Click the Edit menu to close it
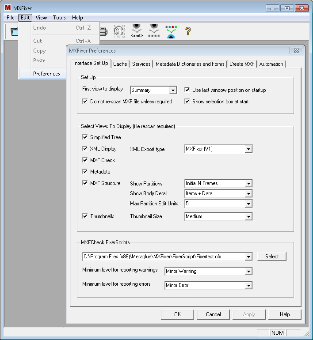This screenshot has height=340, width=313. tap(25, 18)
